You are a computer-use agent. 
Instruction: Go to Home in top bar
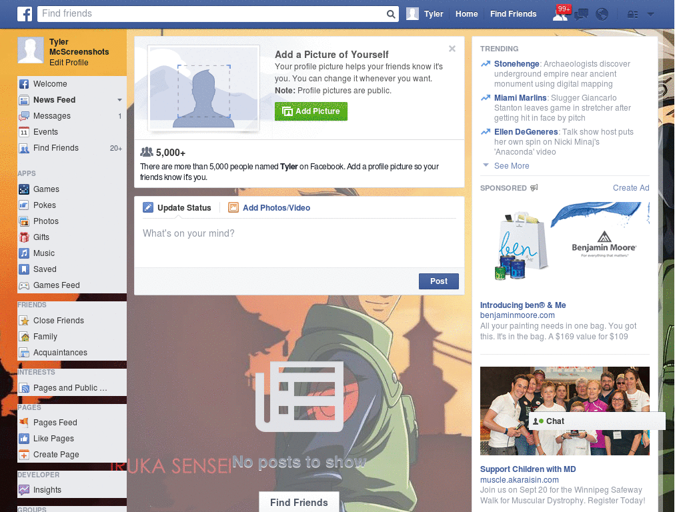pyautogui.click(x=466, y=14)
